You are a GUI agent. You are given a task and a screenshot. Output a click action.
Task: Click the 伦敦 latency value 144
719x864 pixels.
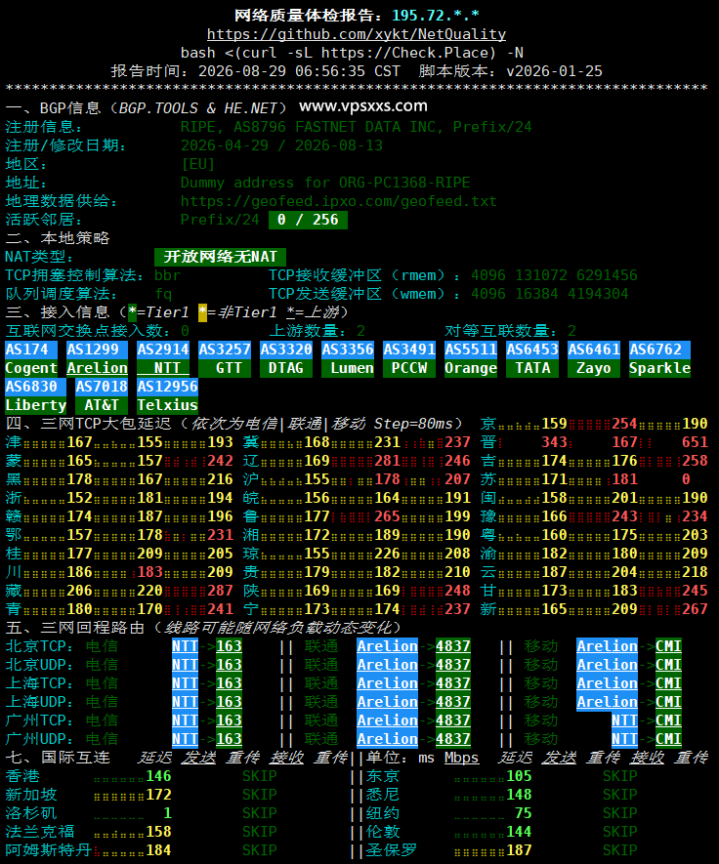click(x=519, y=832)
